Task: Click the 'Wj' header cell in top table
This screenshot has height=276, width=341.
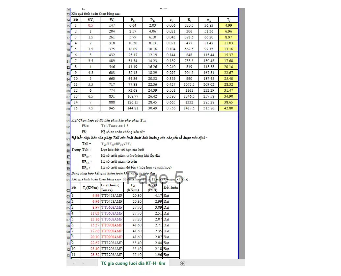Action: (x=112, y=20)
